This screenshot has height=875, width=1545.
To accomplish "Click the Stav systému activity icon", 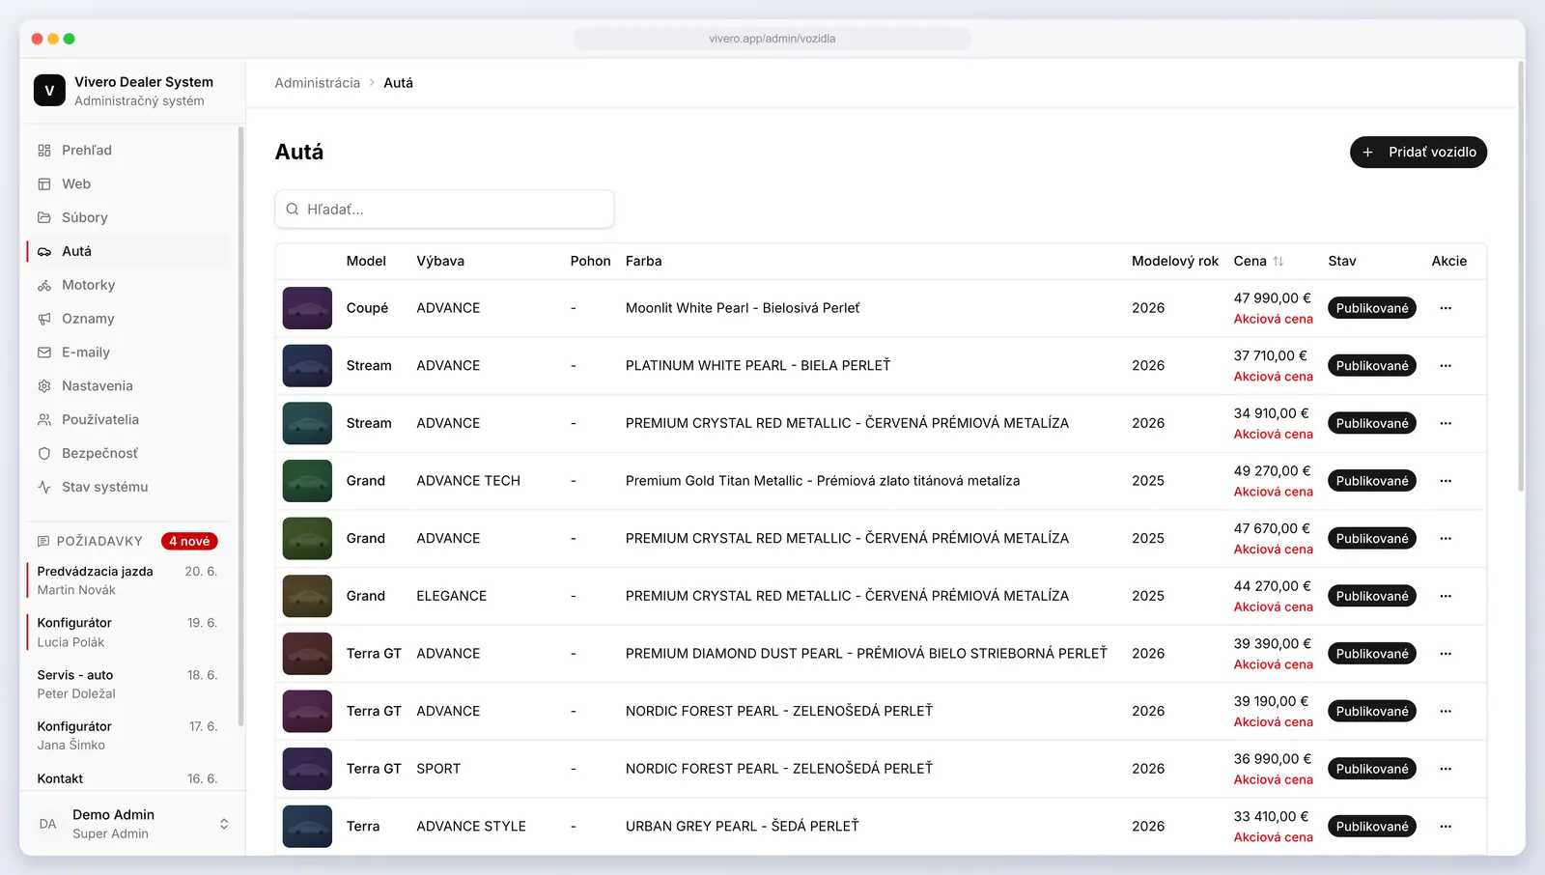I will pyautogui.click(x=44, y=488).
